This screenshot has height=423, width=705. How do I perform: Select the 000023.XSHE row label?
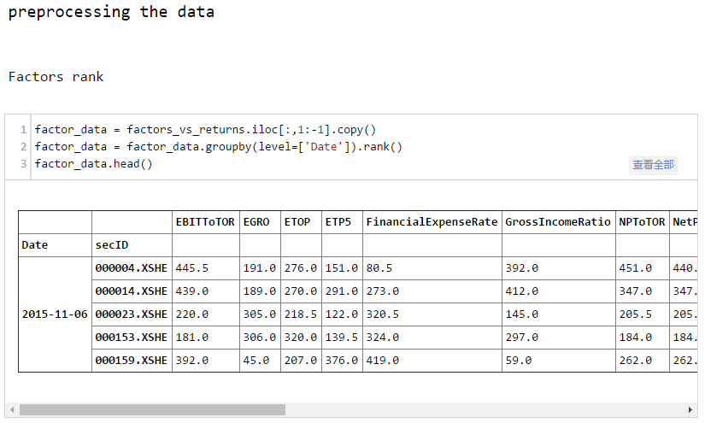(x=131, y=314)
